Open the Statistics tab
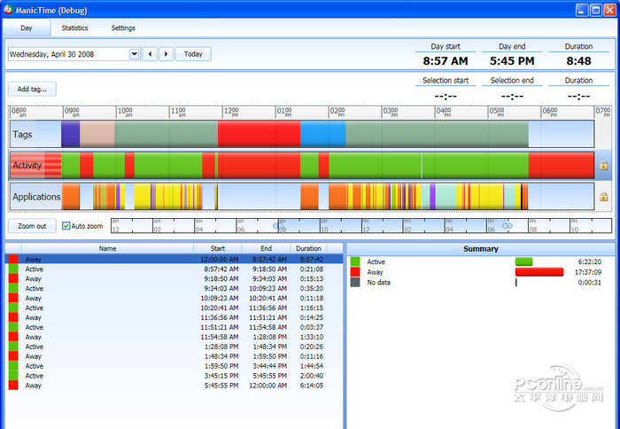The width and height of the screenshot is (620, 429). [74, 28]
